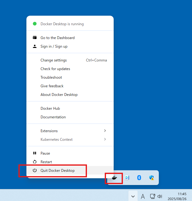Click the pause icon in the menu
Screen dimensions: 192x201
point(35,153)
